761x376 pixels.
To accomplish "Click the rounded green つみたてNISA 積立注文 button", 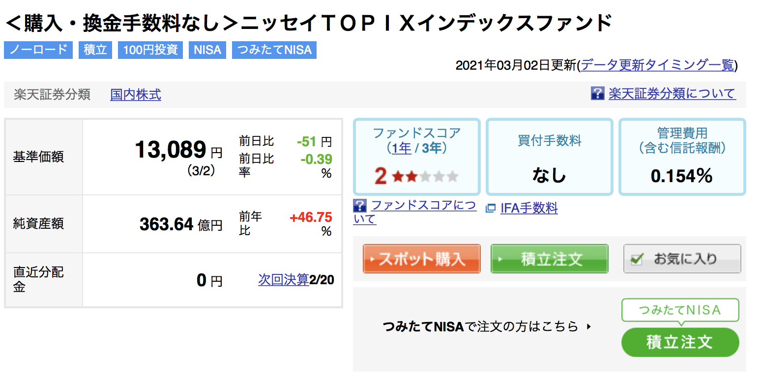I will pos(680,342).
